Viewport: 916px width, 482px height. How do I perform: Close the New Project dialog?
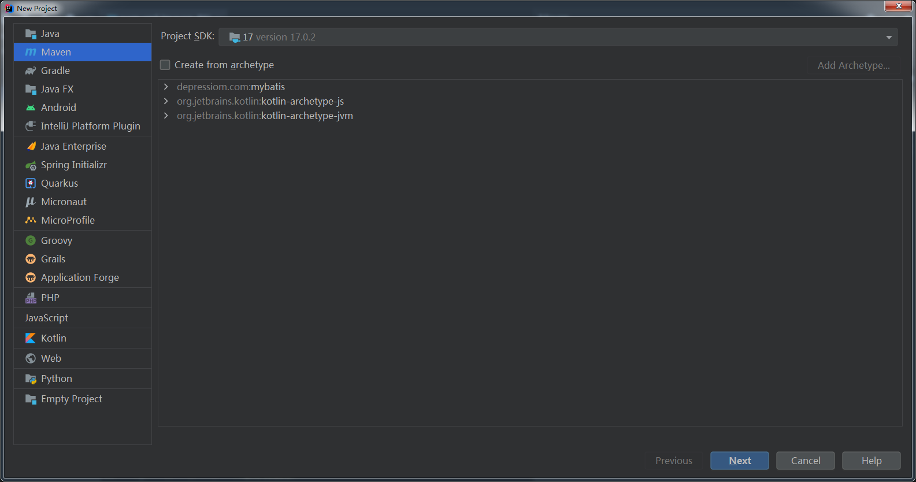click(x=899, y=6)
